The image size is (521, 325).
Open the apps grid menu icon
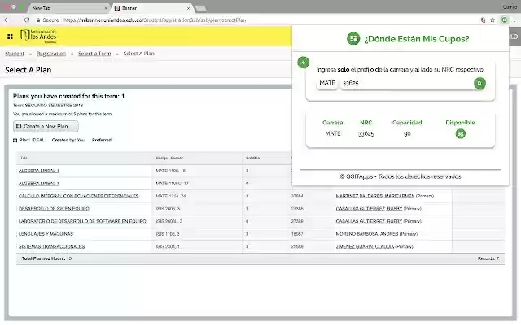10,36
